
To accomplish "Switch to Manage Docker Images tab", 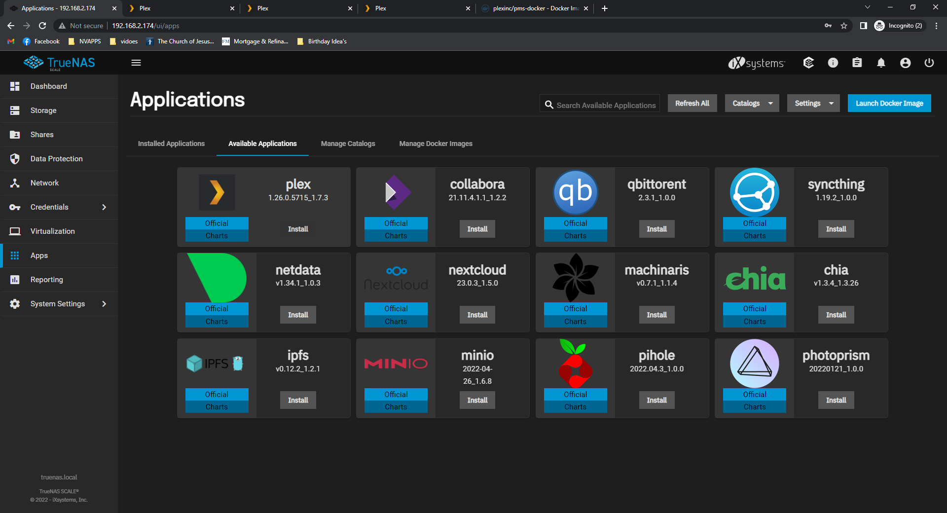I will tap(436, 144).
